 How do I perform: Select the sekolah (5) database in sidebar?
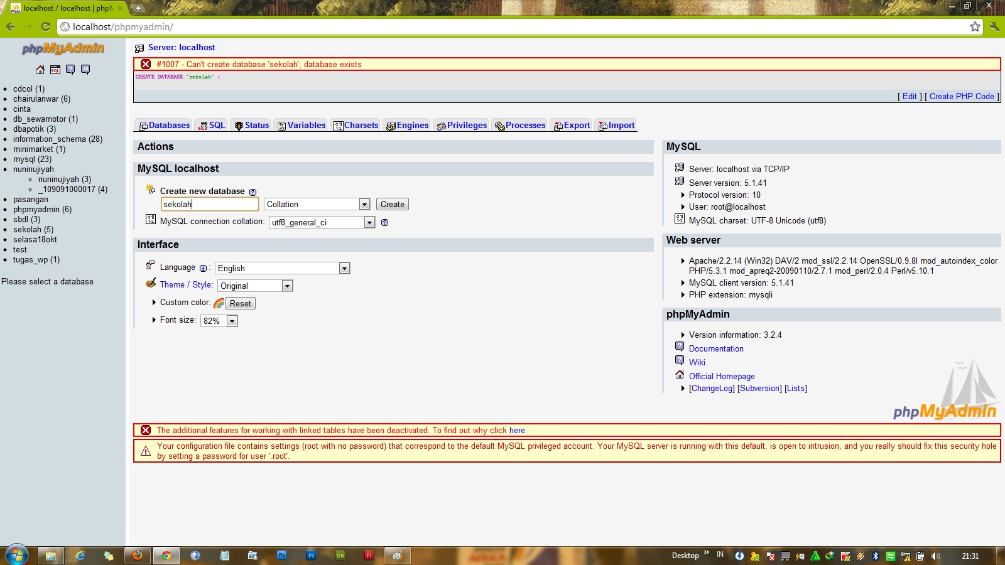click(x=33, y=230)
